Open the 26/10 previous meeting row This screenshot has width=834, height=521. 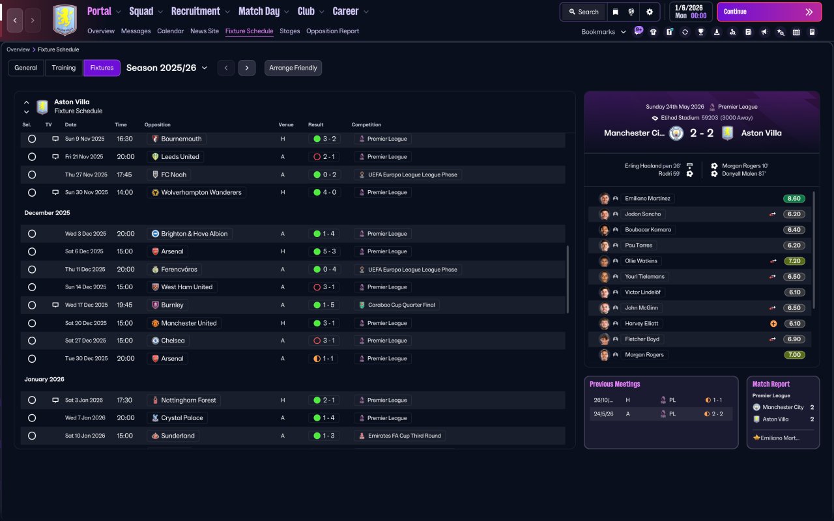click(661, 400)
